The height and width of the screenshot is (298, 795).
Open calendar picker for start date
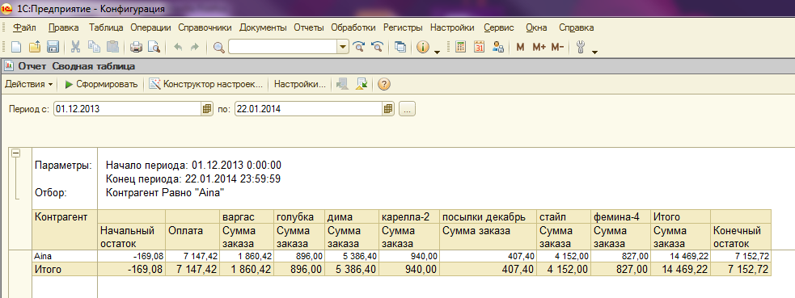[207, 108]
